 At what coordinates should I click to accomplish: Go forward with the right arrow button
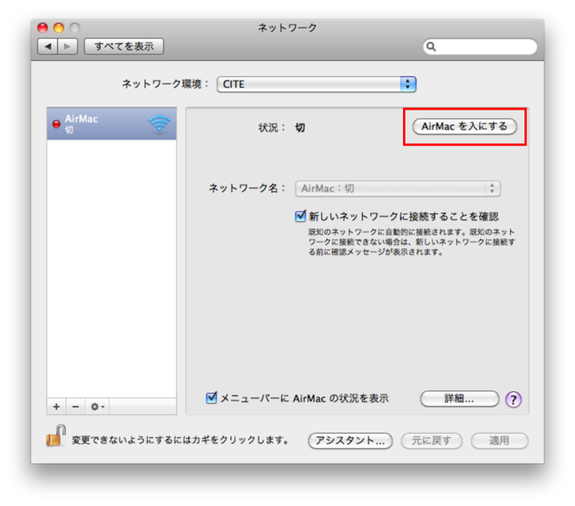point(67,47)
